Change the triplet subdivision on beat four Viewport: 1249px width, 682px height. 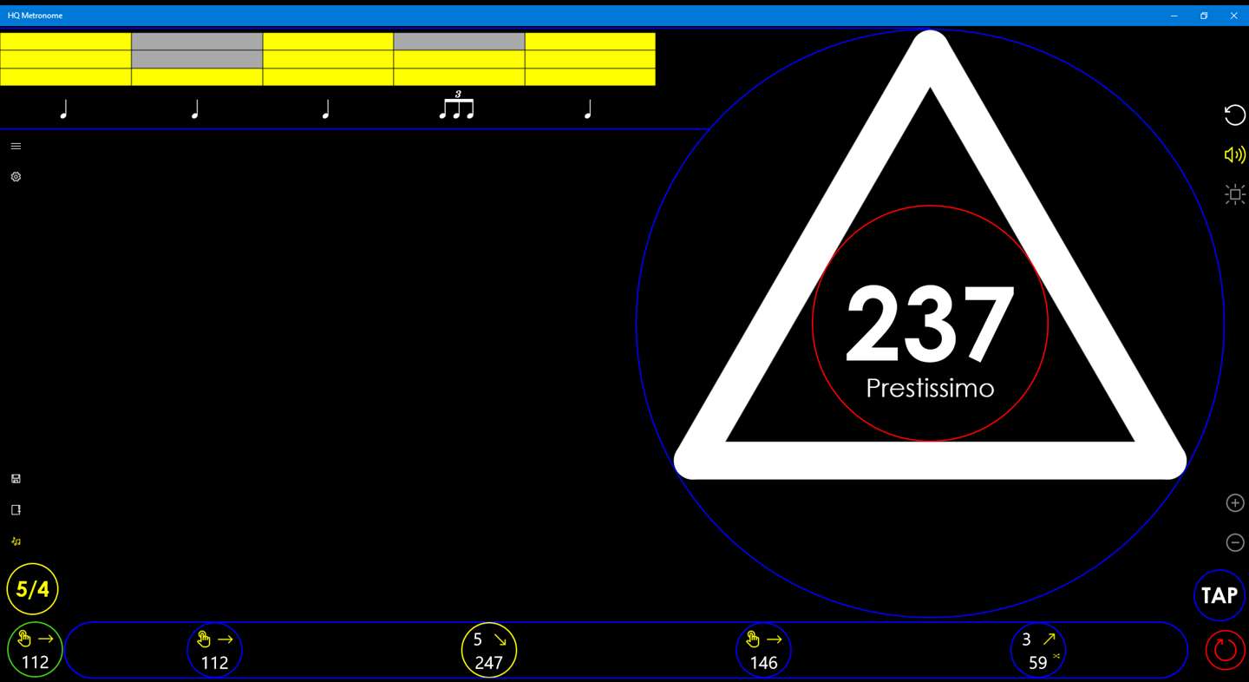pos(457,106)
